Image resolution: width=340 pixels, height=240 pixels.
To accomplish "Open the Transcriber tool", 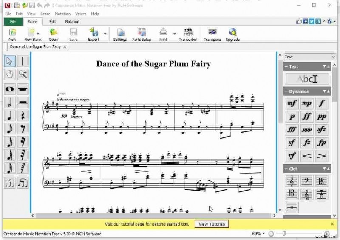I will [x=188, y=35].
